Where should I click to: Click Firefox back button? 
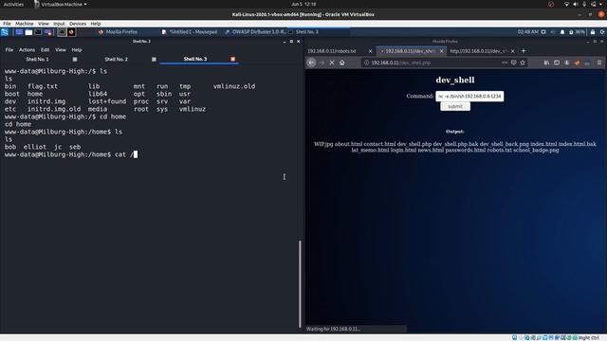[312, 63]
